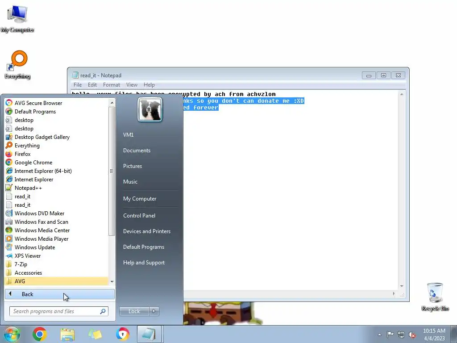Go Back to the previous Start menu view

pos(59,294)
